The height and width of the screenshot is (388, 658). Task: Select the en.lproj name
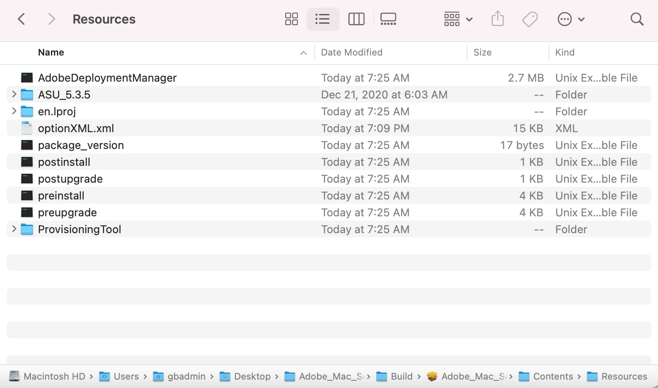[x=57, y=112]
